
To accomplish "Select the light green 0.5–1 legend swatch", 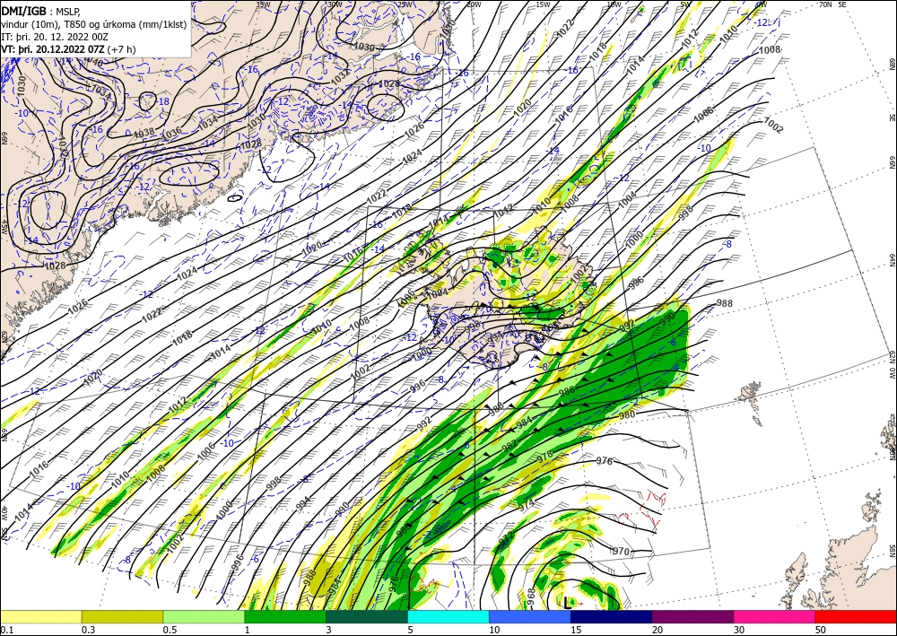I will (x=204, y=616).
